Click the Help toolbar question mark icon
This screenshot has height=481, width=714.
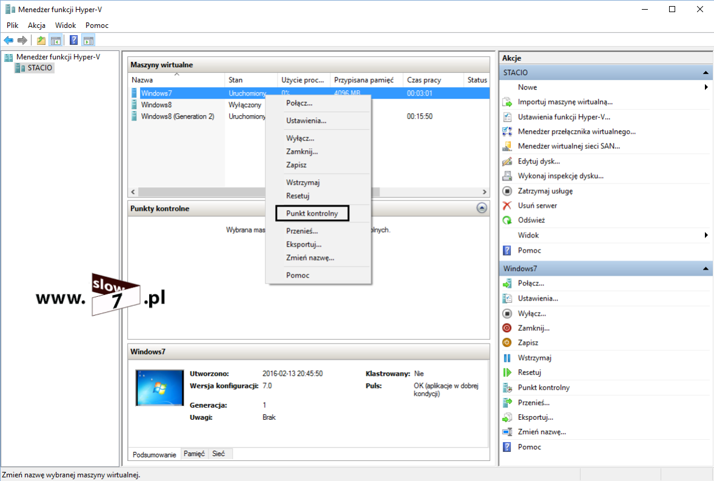point(73,41)
